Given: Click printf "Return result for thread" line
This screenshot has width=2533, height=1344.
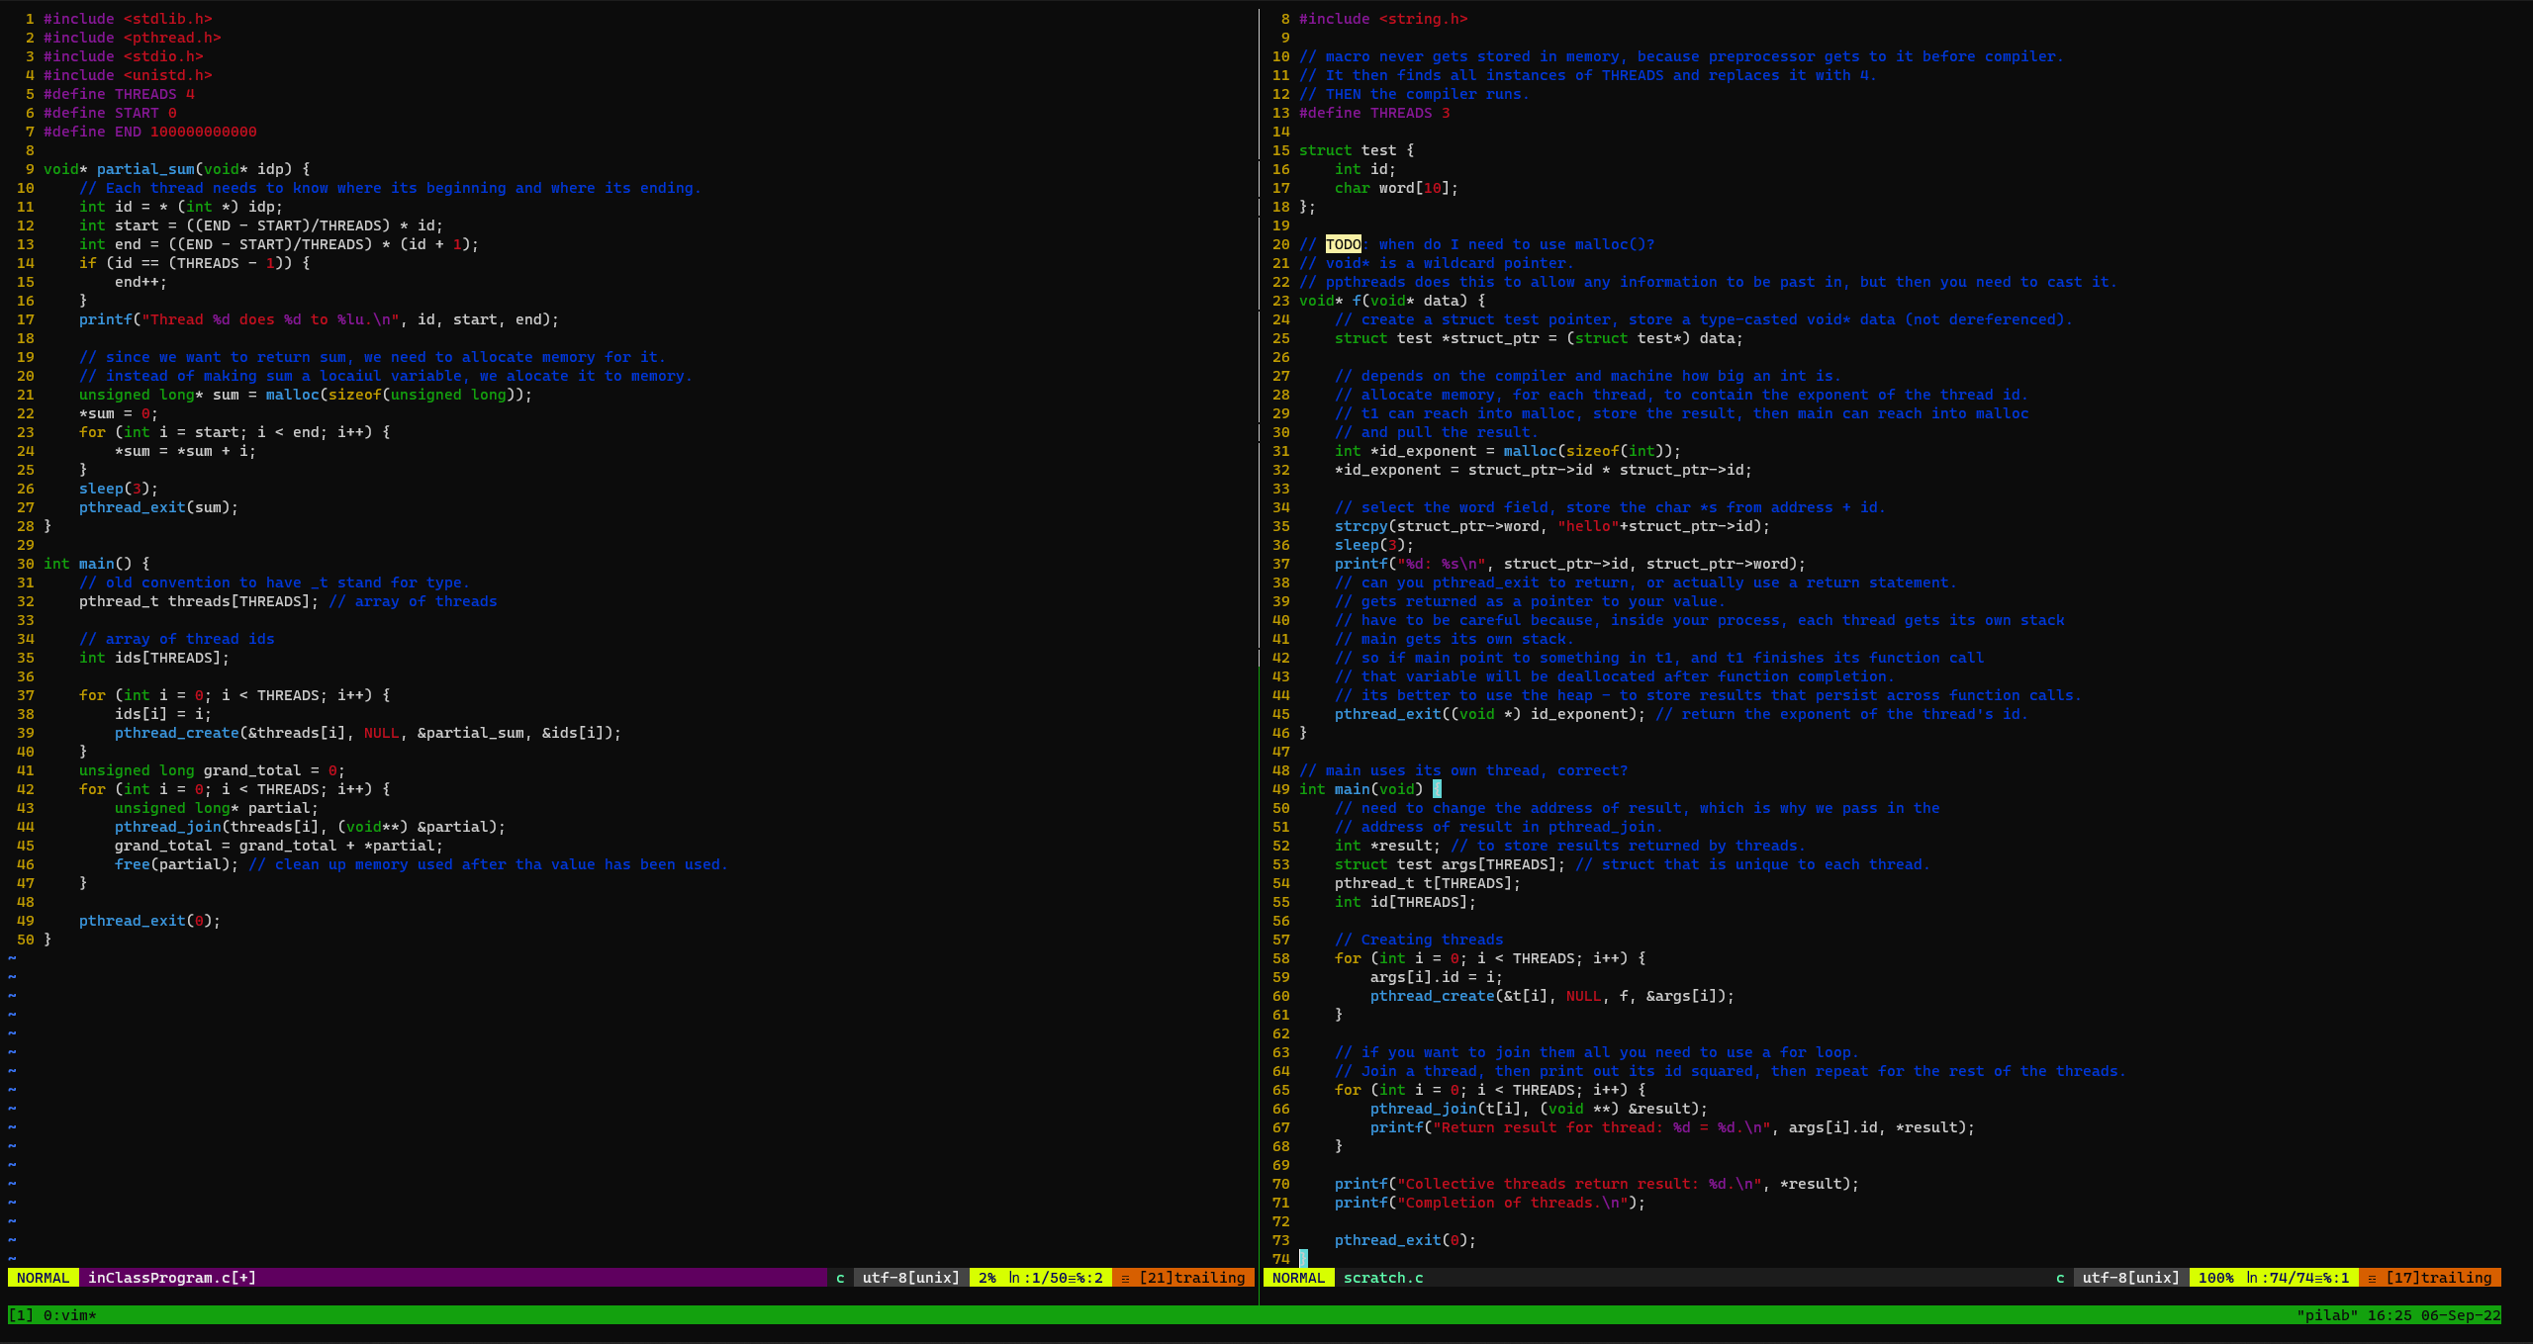Looking at the screenshot, I should click(1672, 1127).
